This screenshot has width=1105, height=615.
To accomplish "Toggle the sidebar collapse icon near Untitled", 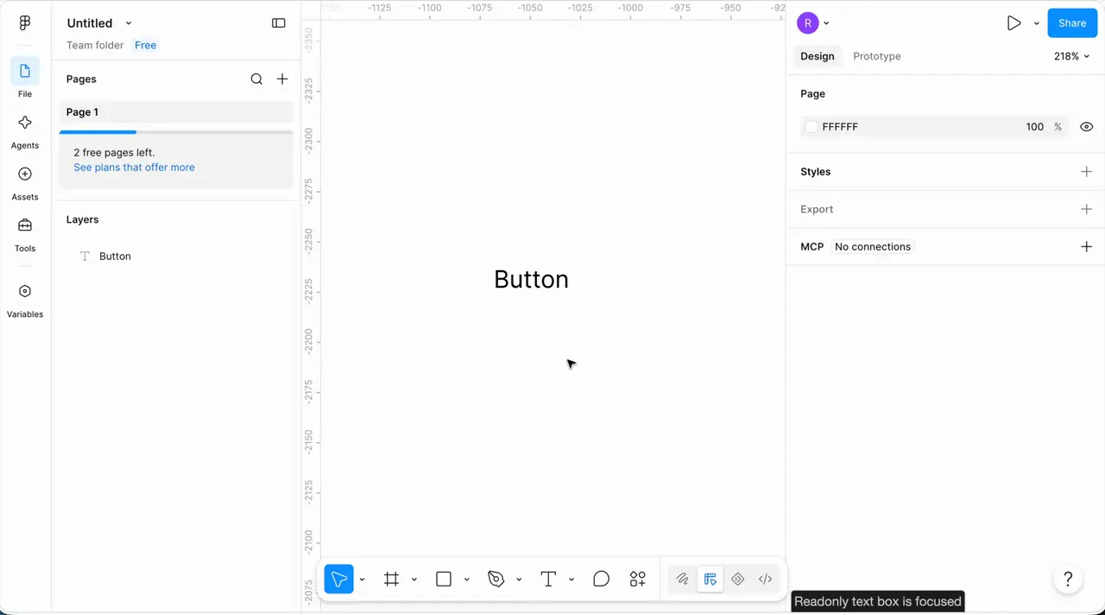I will tap(278, 23).
